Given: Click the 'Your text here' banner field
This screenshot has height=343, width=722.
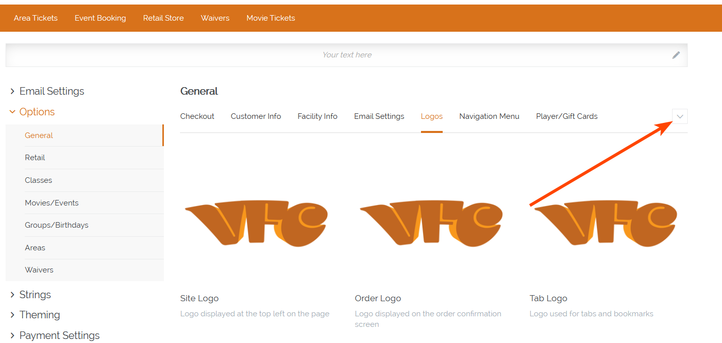Looking at the screenshot, I should tap(346, 55).
